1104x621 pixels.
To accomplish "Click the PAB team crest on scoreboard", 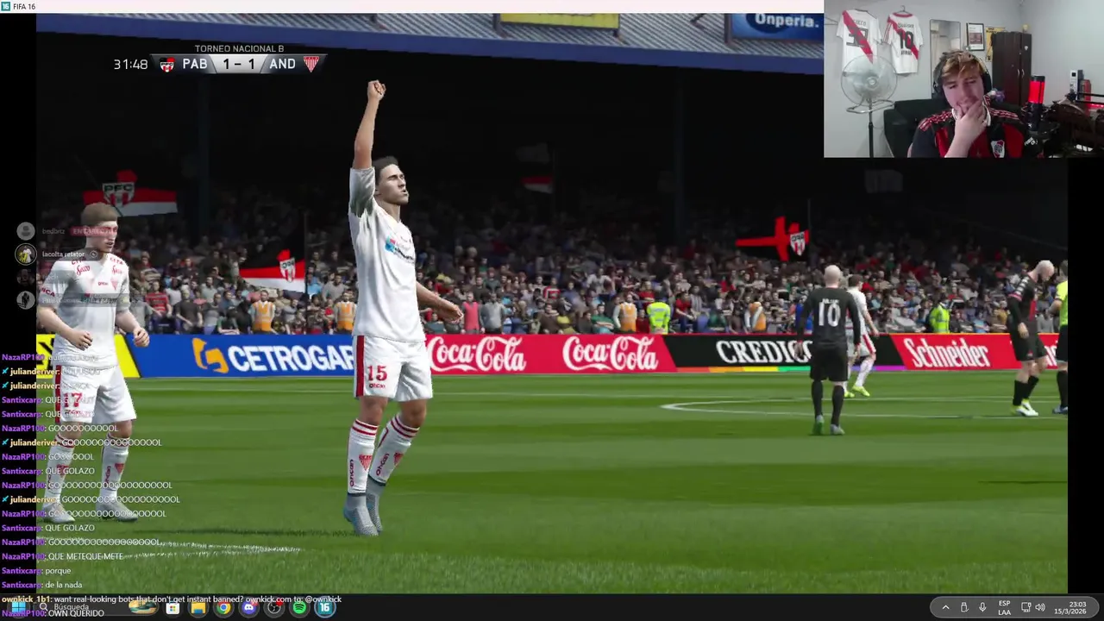I will pyautogui.click(x=167, y=64).
